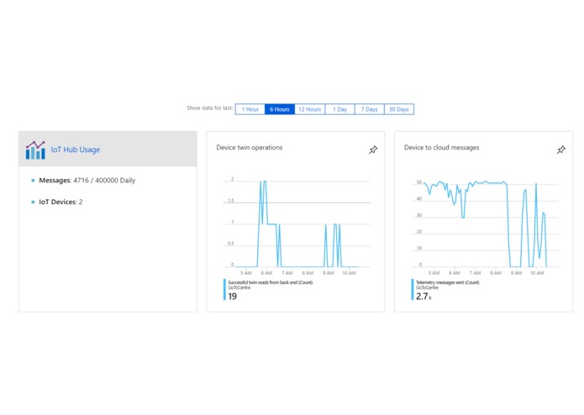Select the 1 Hour time range
584x415 pixels.
250,109
